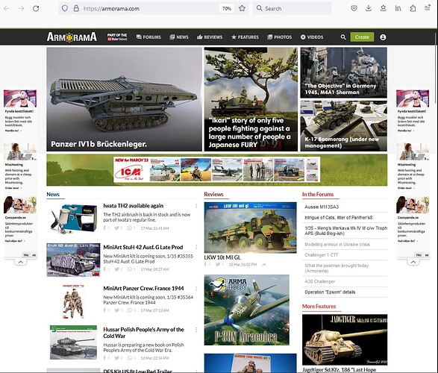Open the Panzer IV1b Brückenleger feature image
Viewport: 438px width, 373px height.
[125, 99]
